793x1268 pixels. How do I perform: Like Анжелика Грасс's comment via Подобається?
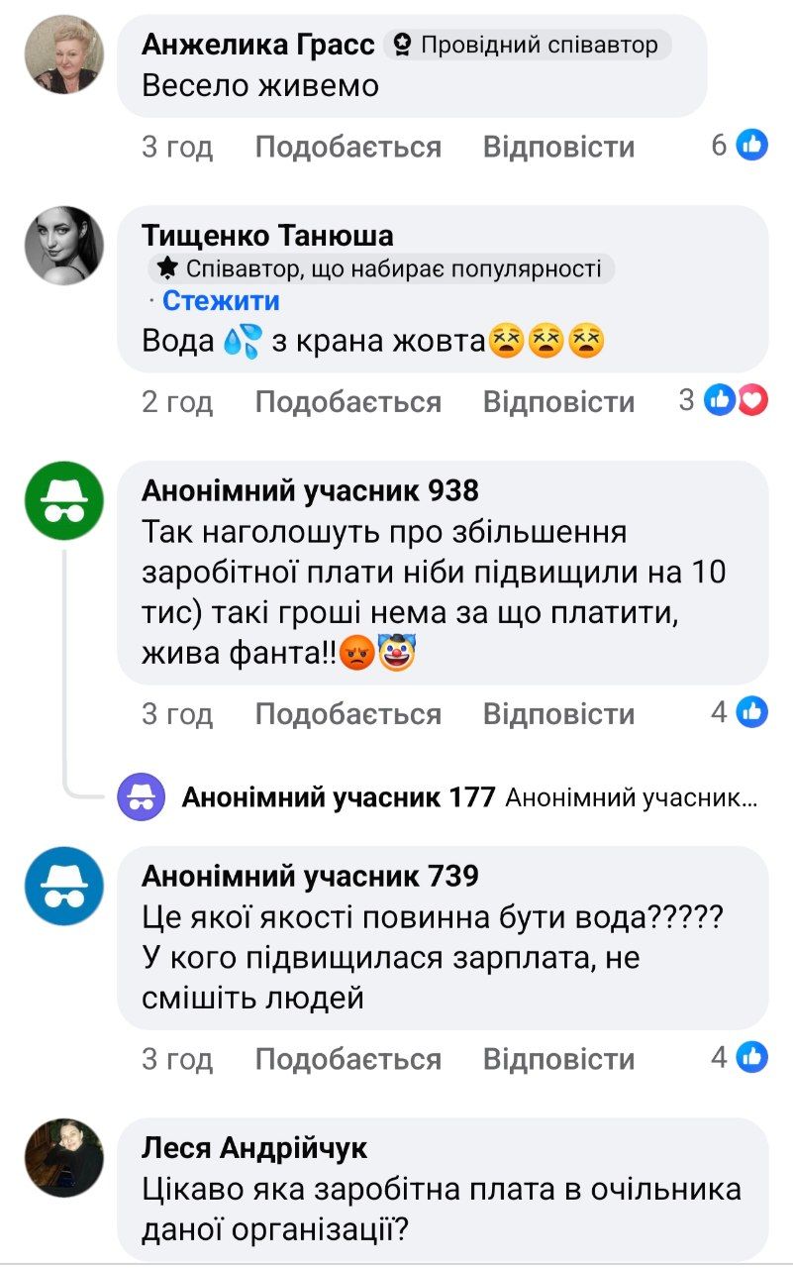(347, 148)
